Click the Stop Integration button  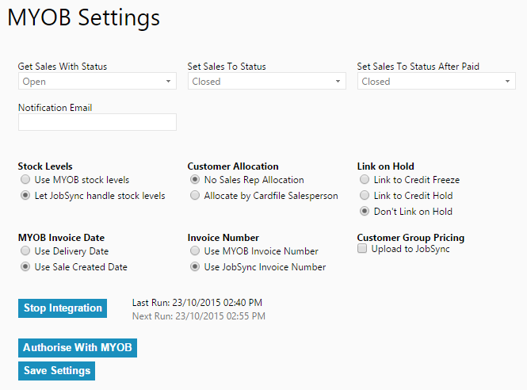pyautogui.click(x=63, y=308)
